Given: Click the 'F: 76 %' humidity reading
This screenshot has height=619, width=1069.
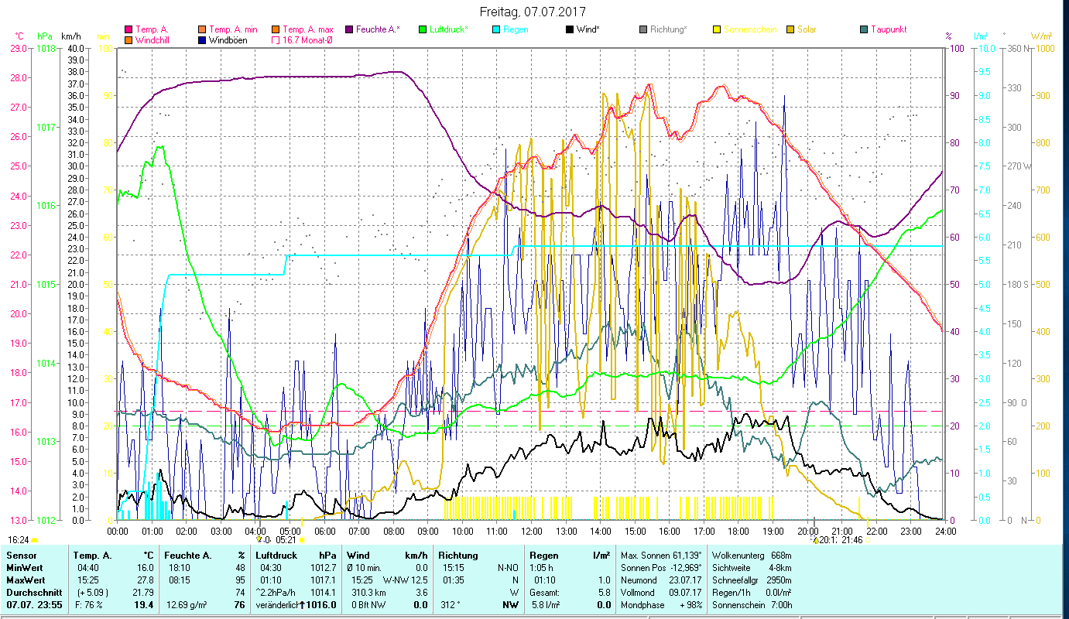Looking at the screenshot, I should pyautogui.click(x=89, y=605).
